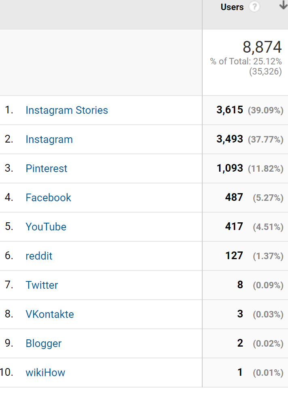
Task: Click the 487 users value for Facebook
Action: [x=234, y=198]
